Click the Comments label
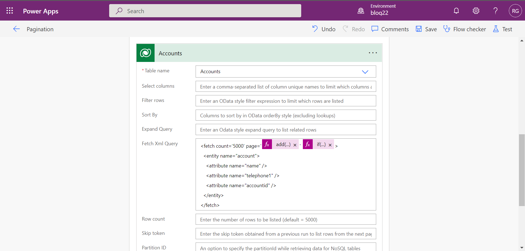 (x=395, y=29)
